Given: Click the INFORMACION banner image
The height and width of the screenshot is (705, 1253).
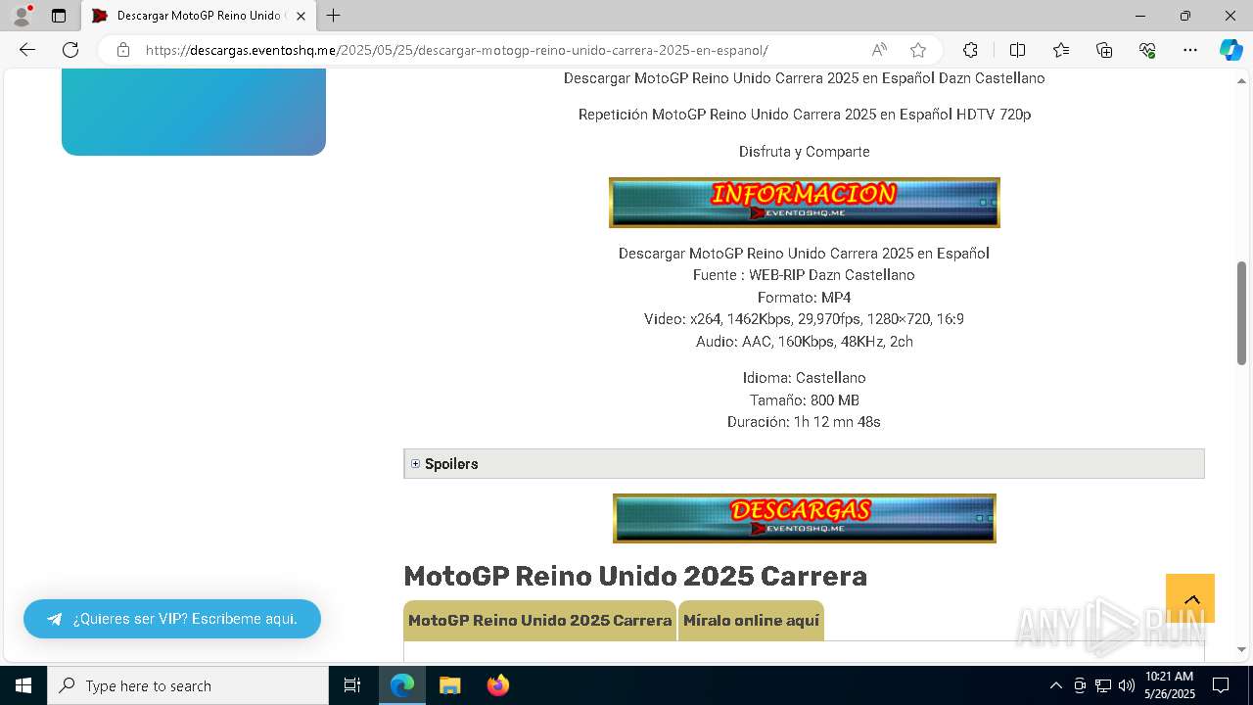Looking at the screenshot, I should click(804, 203).
